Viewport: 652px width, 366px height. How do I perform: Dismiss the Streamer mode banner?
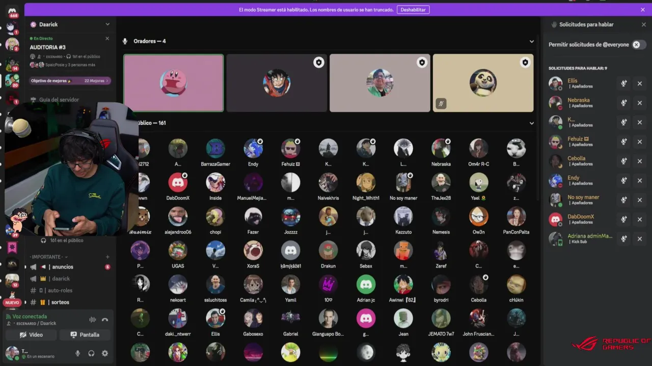point(643,10)
